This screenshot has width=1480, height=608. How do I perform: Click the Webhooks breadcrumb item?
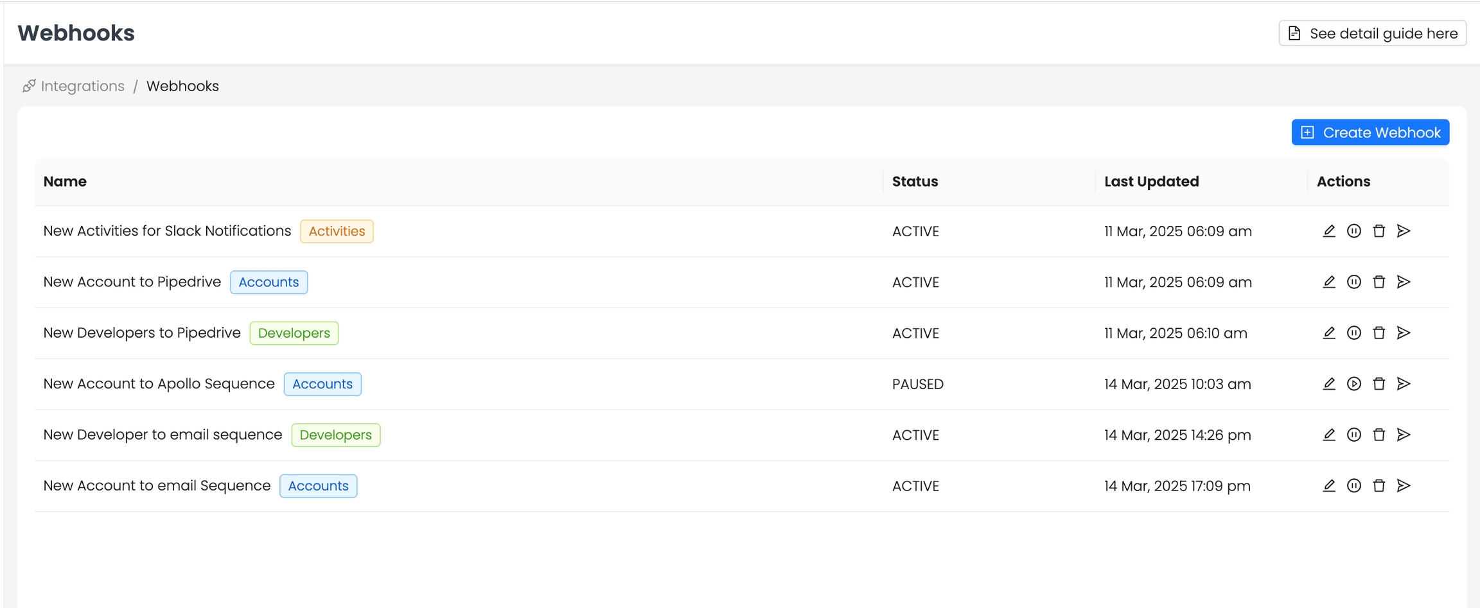click(x=182, y=86)
